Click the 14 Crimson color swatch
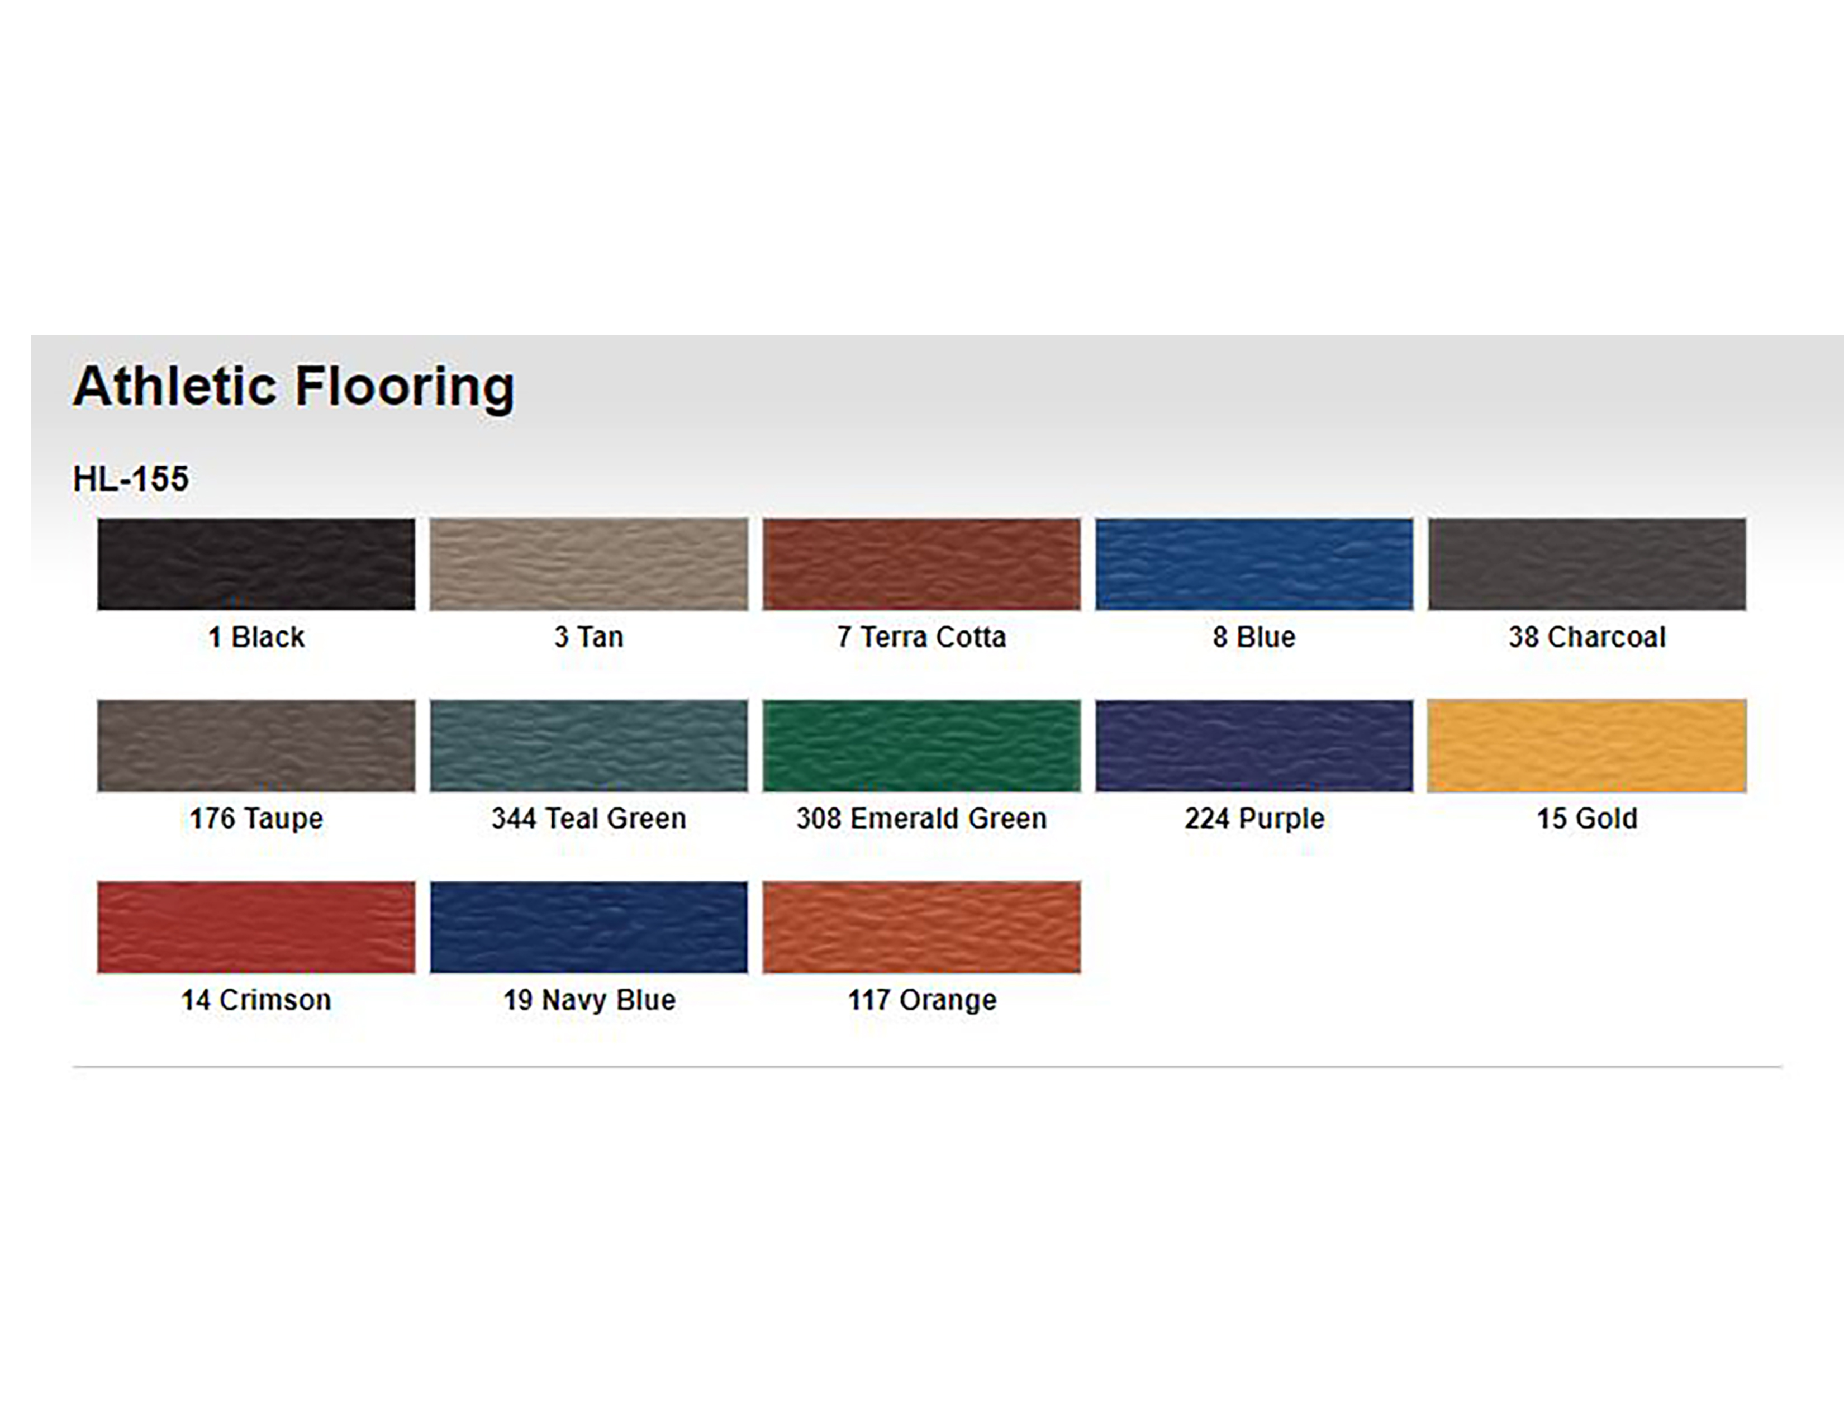 point(256,927)
